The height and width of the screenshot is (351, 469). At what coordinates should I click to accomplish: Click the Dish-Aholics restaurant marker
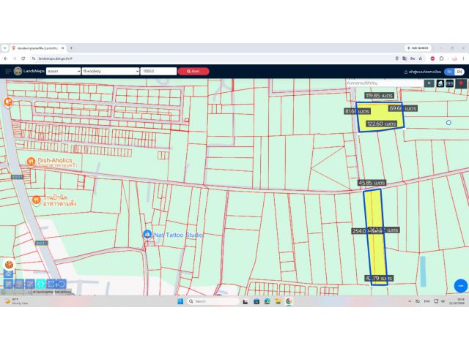click(x=31, y=162)
